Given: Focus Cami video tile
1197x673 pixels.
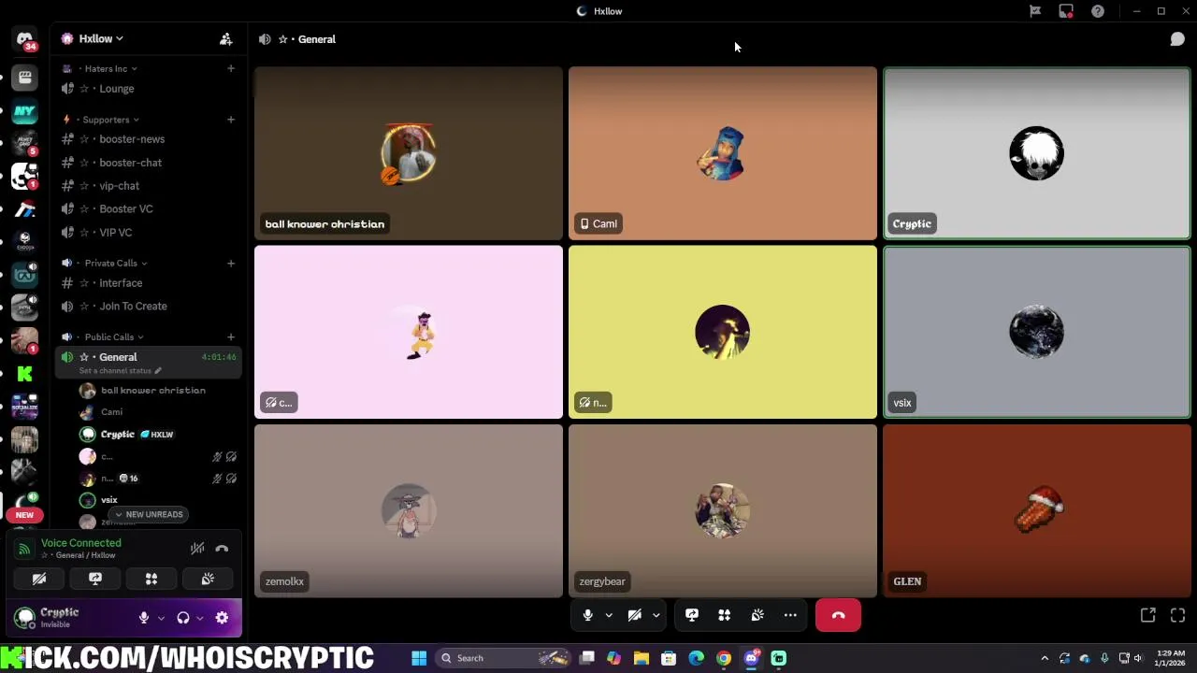Looking at the screenshot, I should (x=723, y=153).
